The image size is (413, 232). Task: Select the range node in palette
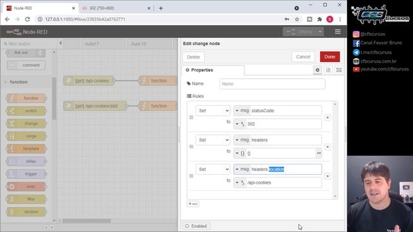tap(26, 136)
